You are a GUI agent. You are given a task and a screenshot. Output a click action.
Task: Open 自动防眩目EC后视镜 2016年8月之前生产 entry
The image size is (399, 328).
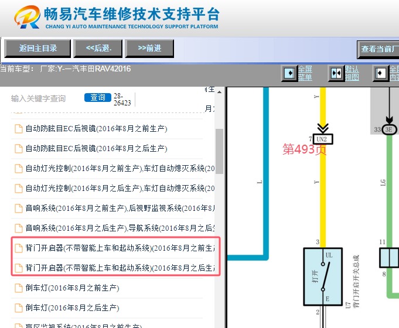tap(96, 128)
